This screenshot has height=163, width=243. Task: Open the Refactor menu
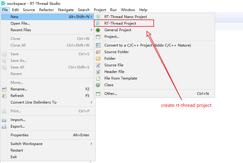click(x=46, y=10)
